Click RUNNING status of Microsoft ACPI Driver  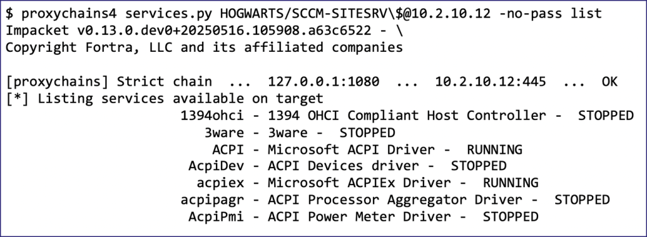(x=494, y=149)
